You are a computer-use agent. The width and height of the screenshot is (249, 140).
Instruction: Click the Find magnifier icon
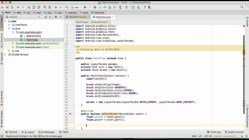[x=45, y=7]
